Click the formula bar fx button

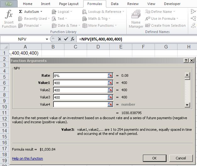pos(73,39)
